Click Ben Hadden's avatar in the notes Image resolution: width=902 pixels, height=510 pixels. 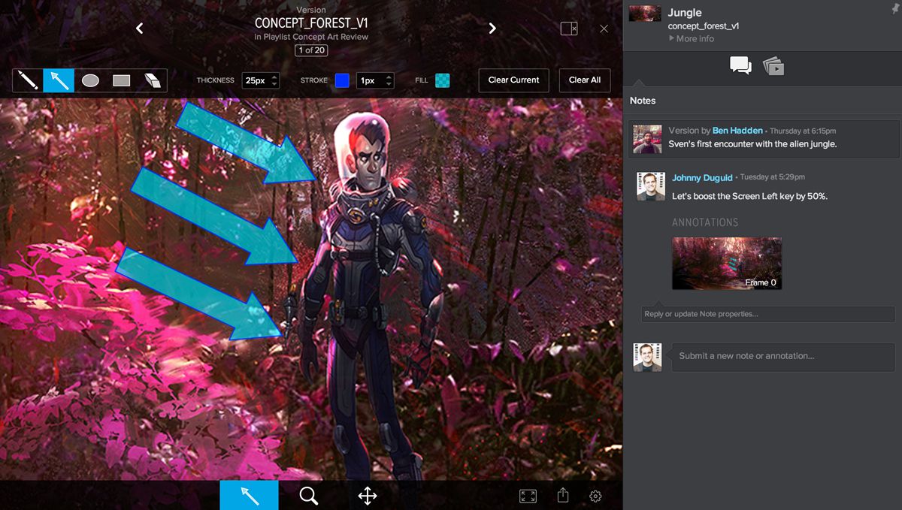647,140
